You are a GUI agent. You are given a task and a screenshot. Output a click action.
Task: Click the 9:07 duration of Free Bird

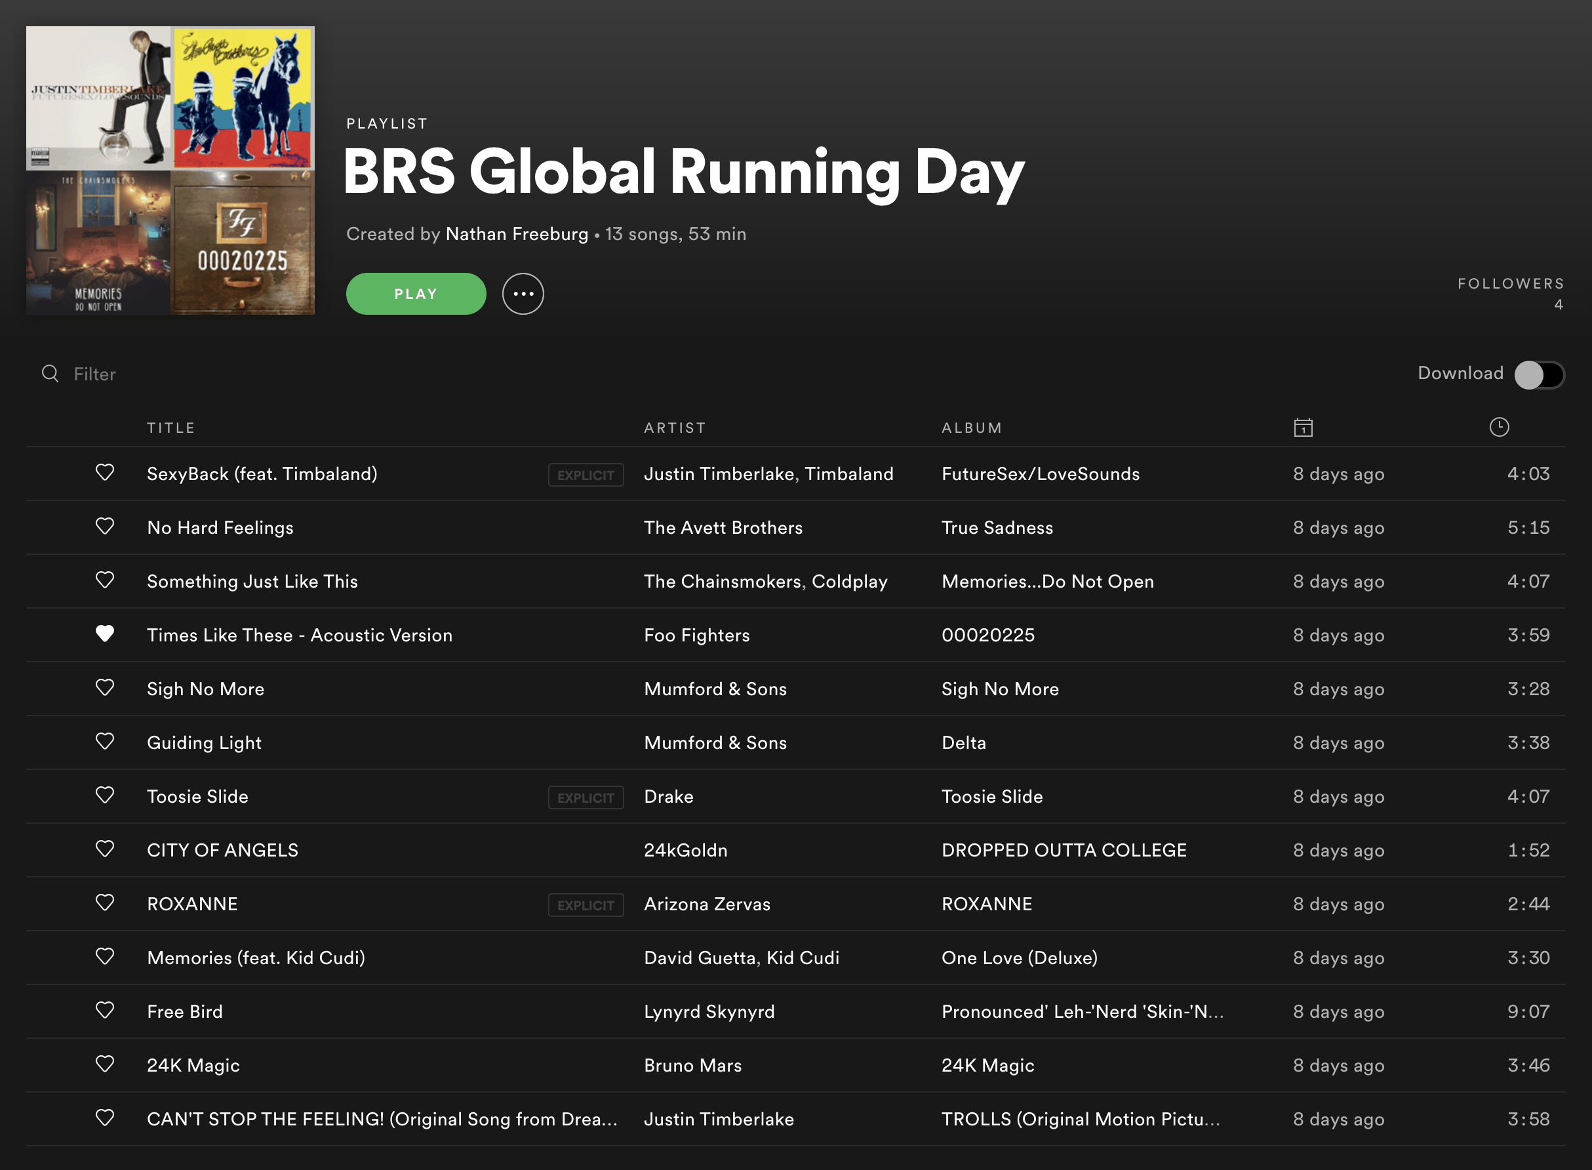pos(1528,1012)
